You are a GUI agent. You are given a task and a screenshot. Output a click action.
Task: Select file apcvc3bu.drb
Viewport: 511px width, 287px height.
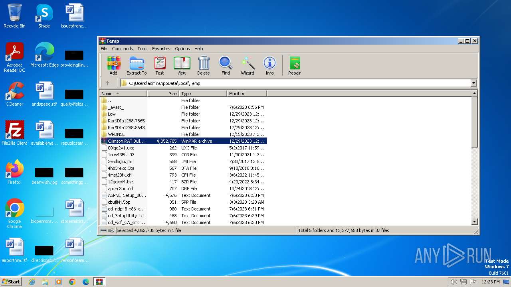(184, 189)
